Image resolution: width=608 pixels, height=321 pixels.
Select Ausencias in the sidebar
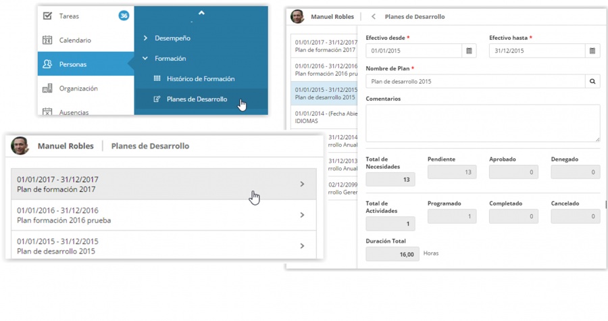[x=73, y=112]
